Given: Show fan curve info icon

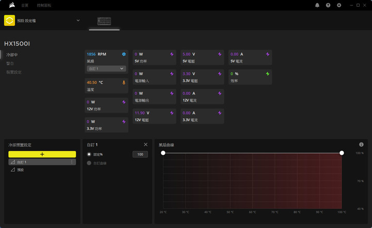Looking at the screenshot, I should [x=361, y=144].
